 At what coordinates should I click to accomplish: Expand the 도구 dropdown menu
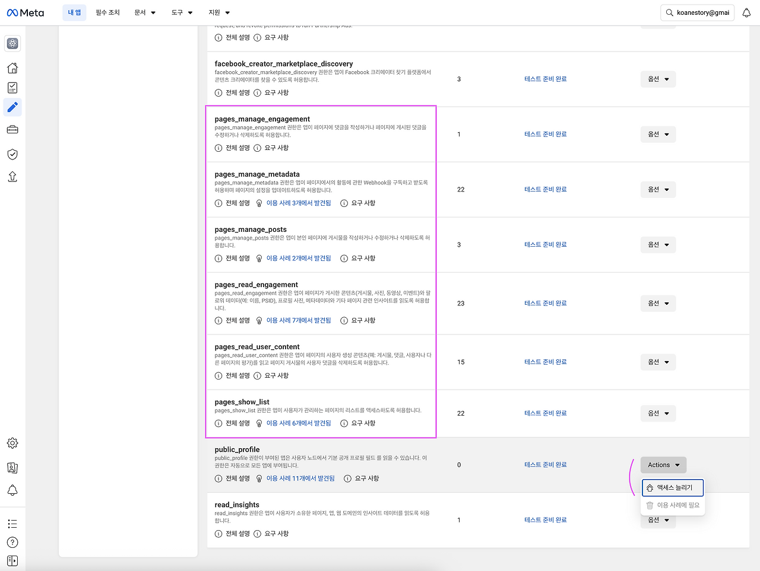click(x=182, y=12)
